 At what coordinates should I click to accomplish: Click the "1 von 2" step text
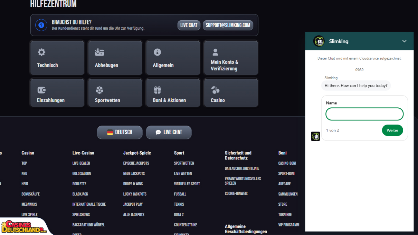pos(333,130)
